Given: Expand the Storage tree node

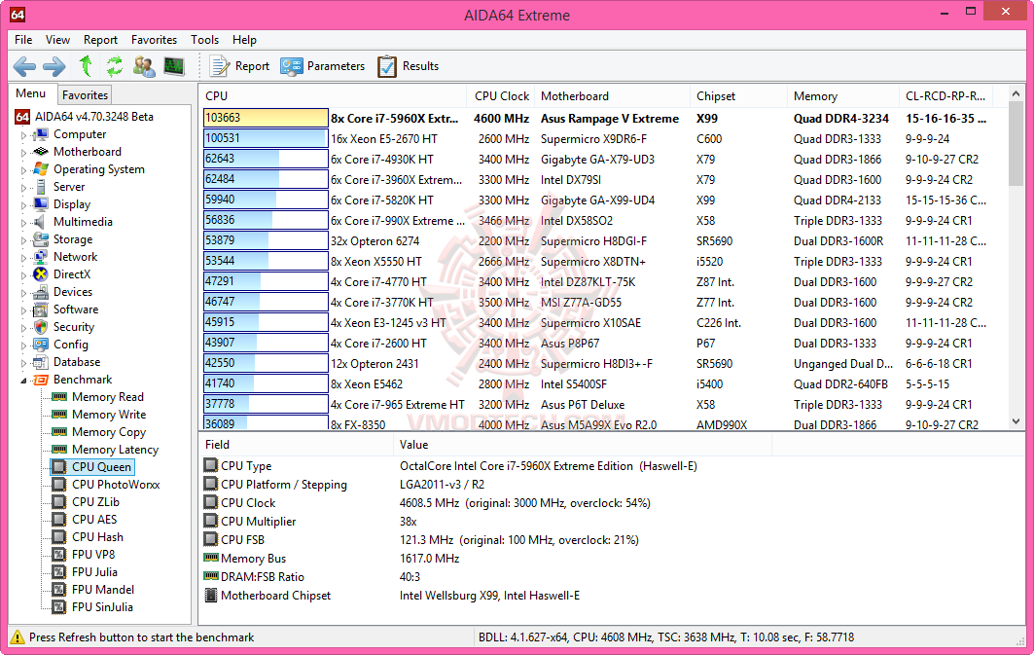Looking at the screenshot, I should click(23, 240).
